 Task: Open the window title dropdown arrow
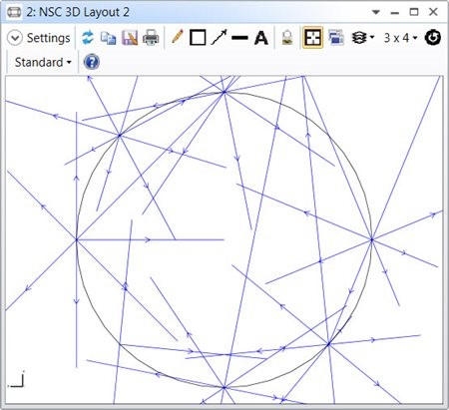click(376, 12)
